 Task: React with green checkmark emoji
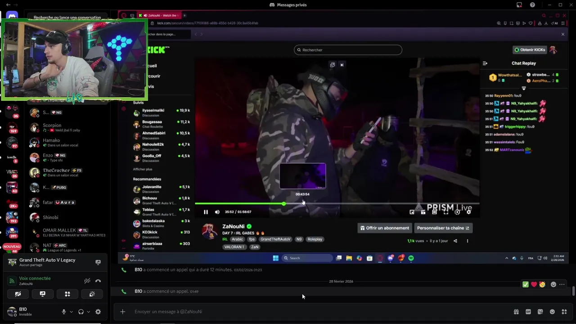coord(525,284)
